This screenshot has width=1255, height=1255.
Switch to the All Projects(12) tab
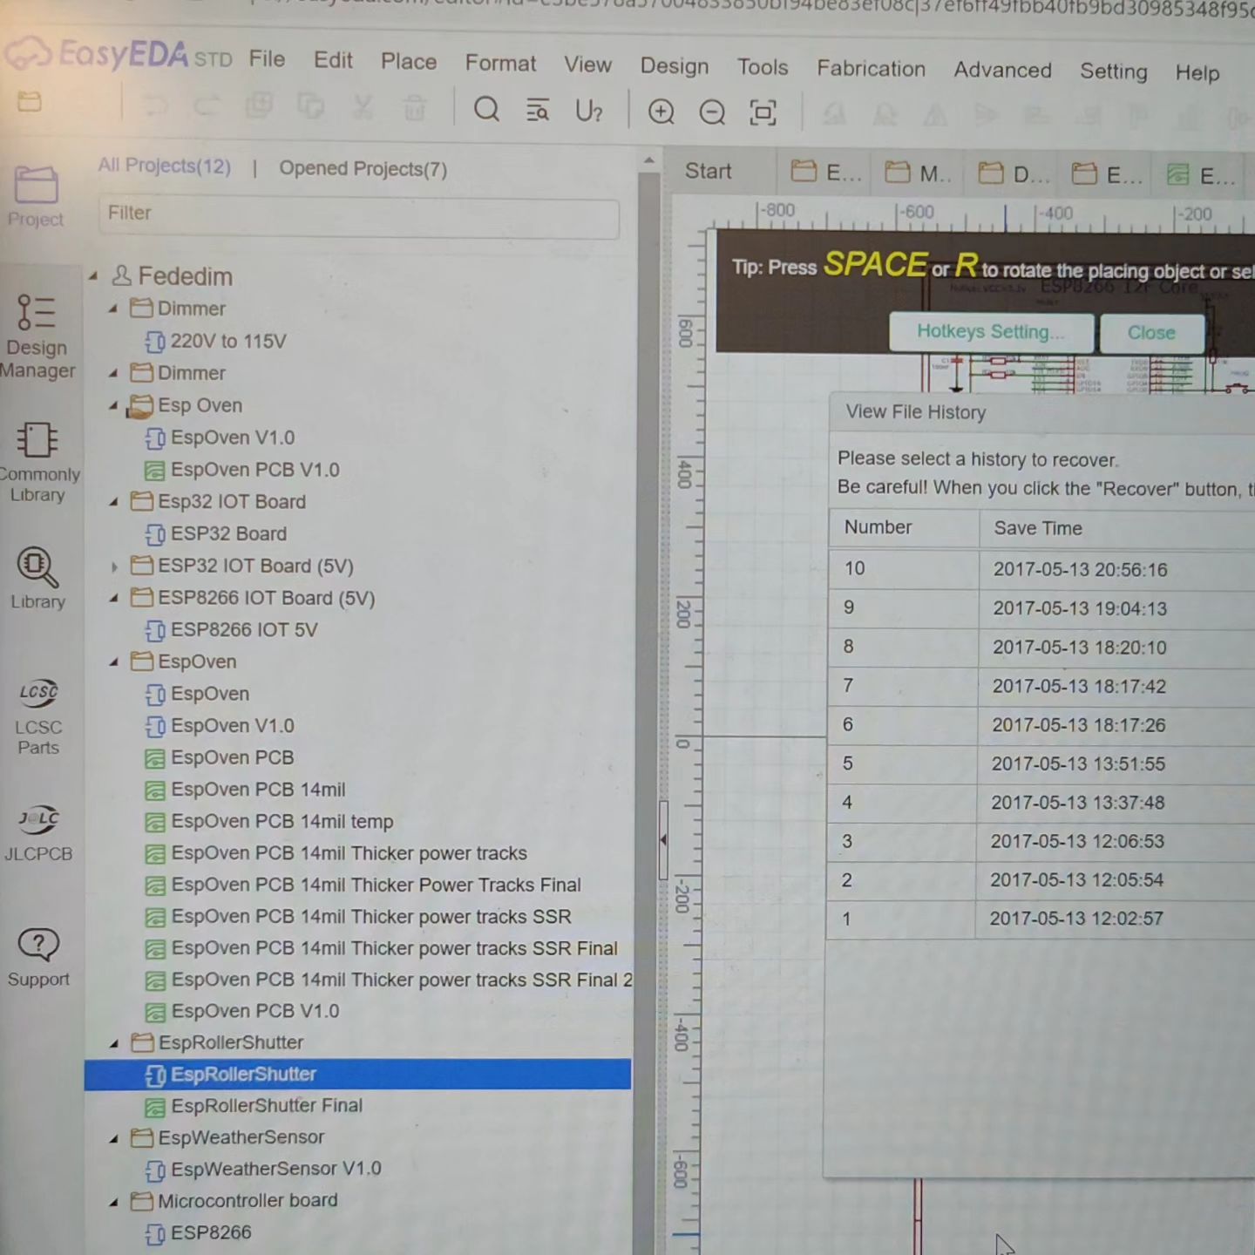pos(164,166)
